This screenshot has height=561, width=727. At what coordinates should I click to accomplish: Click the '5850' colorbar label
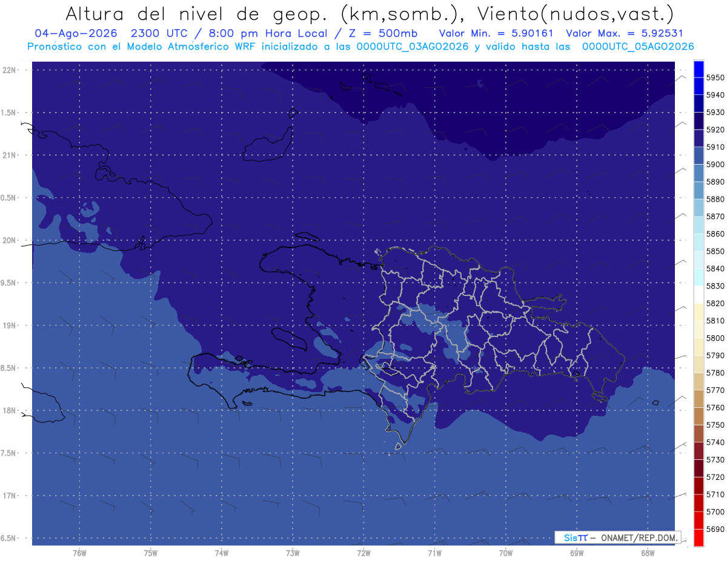[715, 251]
